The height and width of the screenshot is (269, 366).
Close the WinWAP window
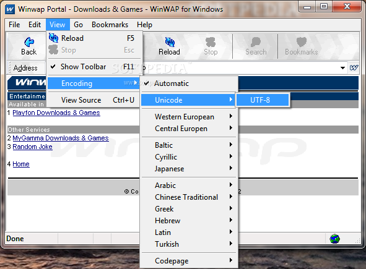pyautogui.click(x=347, y=7)
